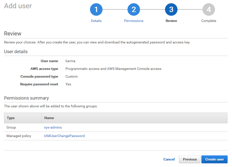
Task: Click the Permissions summary heading
Action: (26, 98)
